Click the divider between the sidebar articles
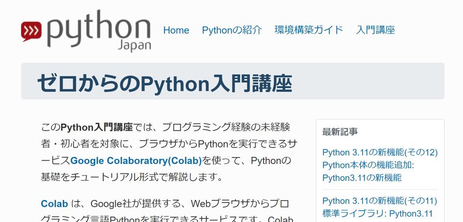The height and width of the screenshot is (222, 463). tap(380, 189)
